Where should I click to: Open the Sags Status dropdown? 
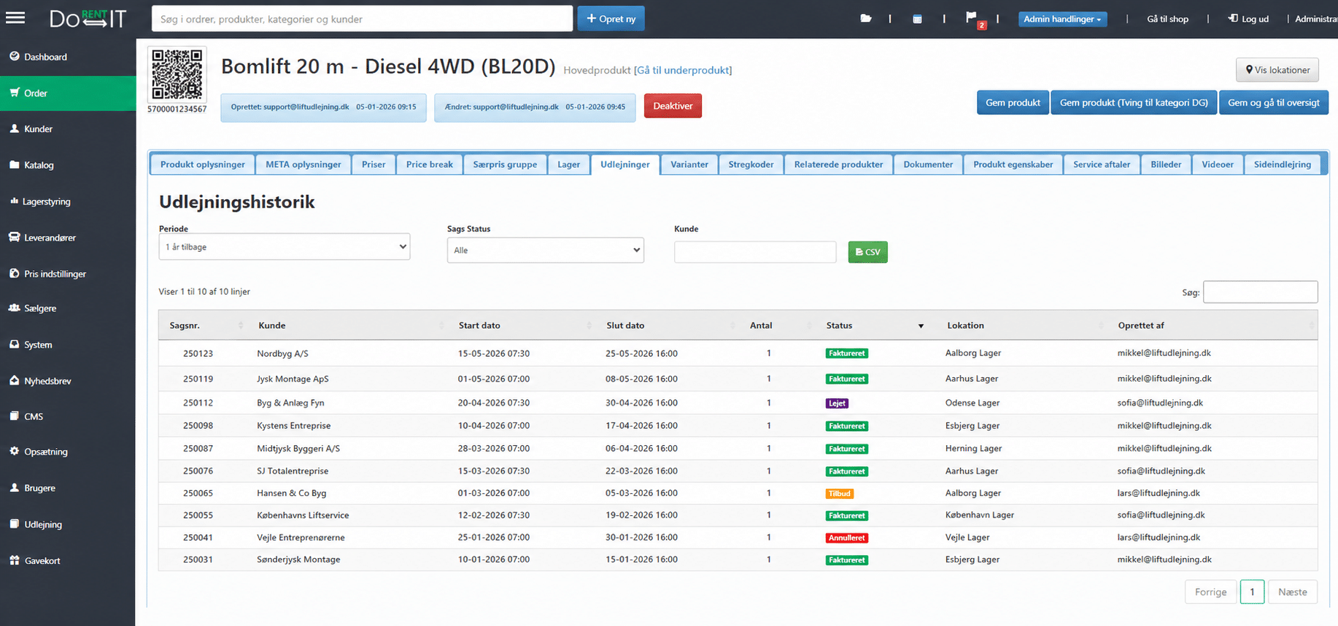click(546, 250)
